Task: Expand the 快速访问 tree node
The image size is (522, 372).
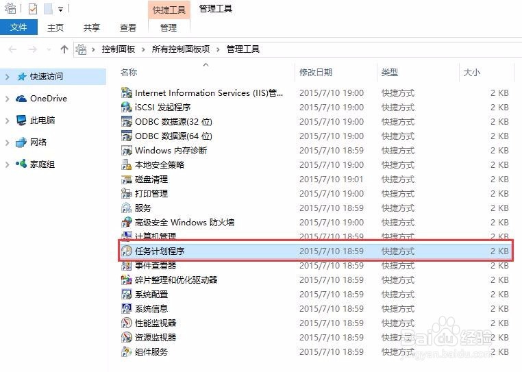Action: click(x=8, y=77)
